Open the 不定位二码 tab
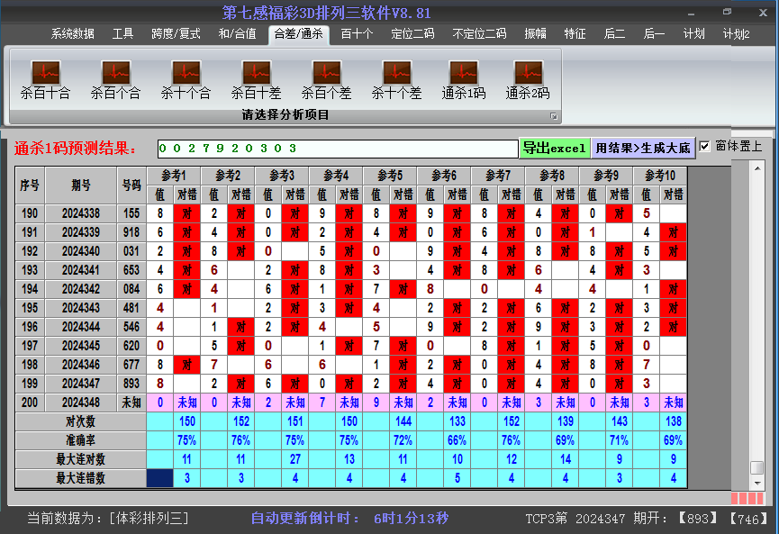 pyautogui.click(x=479, y=34)
